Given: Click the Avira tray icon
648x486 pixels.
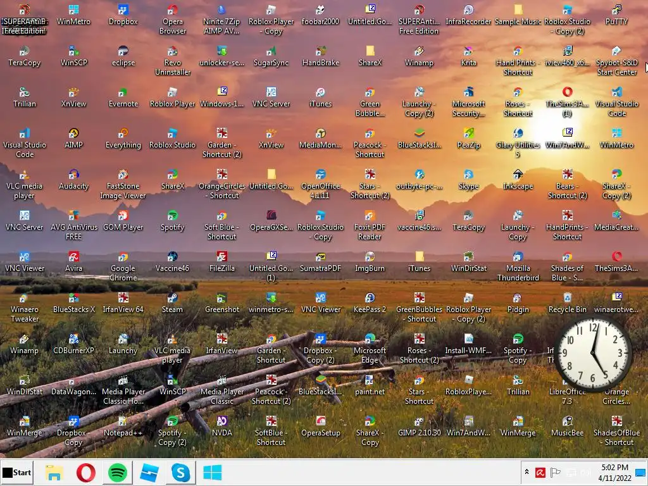Looking at the screenshot, I should click(540, 472).
